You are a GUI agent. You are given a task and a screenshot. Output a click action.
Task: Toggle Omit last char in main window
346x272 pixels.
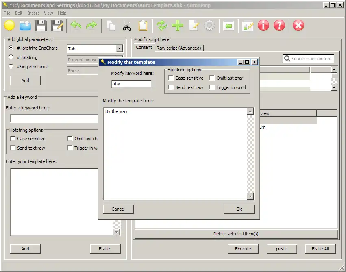click(70, 138)
